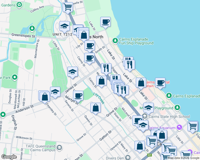Open the Divers Den pin at the bottom
200x160 pixels.
coord(128,158)
